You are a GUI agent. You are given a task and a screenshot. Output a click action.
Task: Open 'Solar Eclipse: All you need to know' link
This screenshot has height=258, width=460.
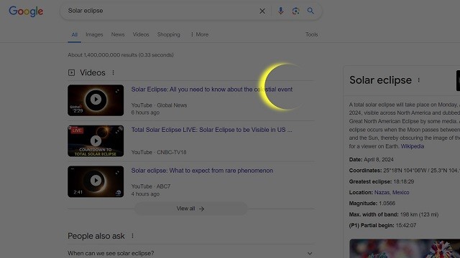click(x=212, y=89)
